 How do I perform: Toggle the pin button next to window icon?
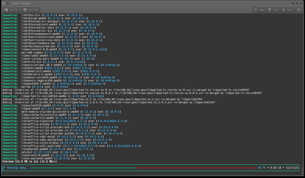[8, 3]
